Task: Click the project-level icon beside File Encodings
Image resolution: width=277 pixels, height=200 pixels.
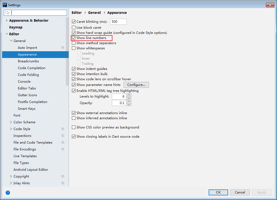Action: tap(63, 149)
